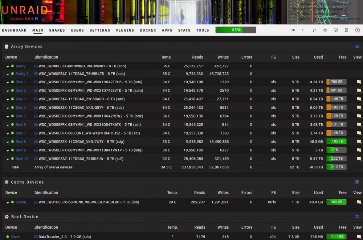The width and height of the screenshot is (363, 240).
Task: Open the feedback speech bubble icon
Action: click(x=314, y=30)
